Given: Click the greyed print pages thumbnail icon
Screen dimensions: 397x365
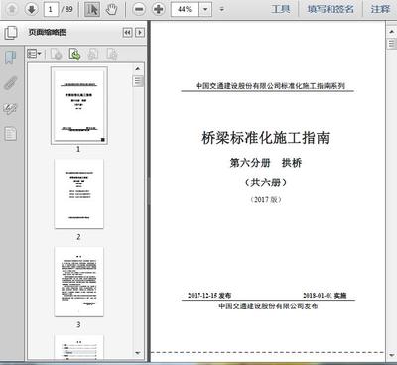Looking at the screenshot, I should (x=93, y=54).
